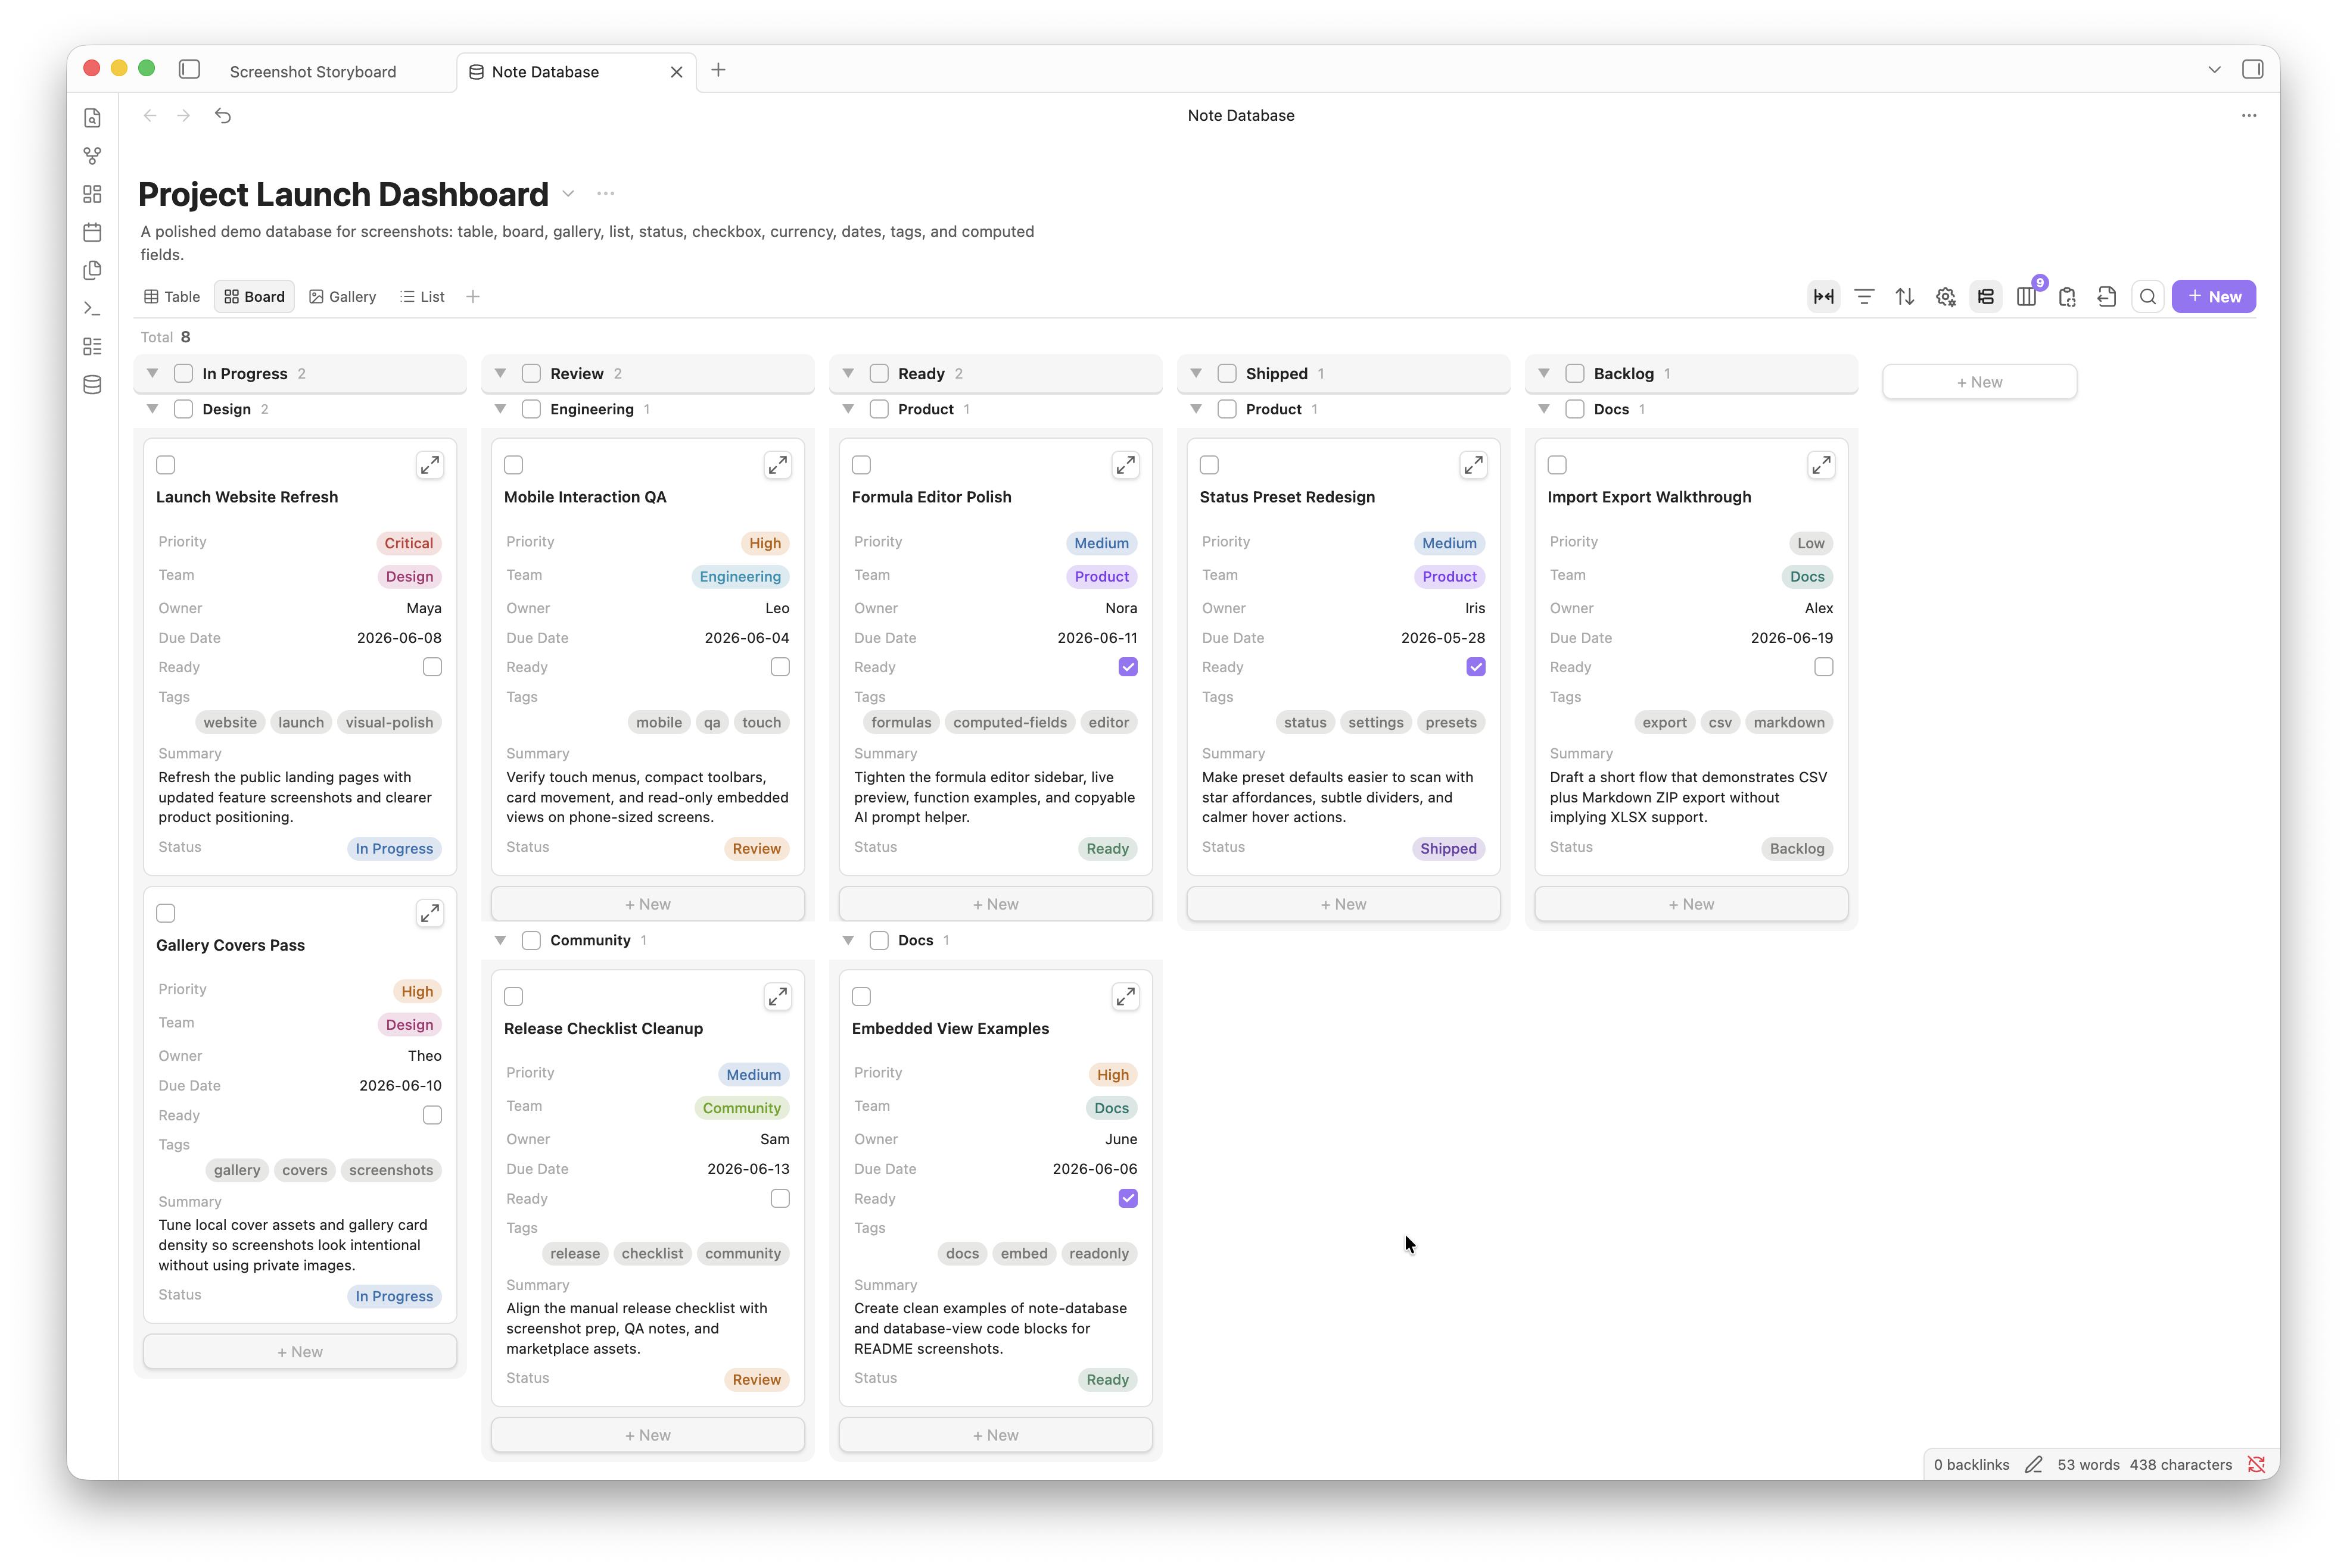Screen dimensions: 2347x1568
Task: Open dropdown chevron beside Project Launch Dashboard title
Action: (568, 194)
